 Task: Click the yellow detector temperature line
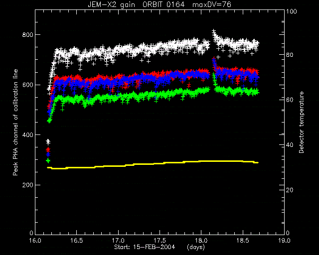tap(153, 164)
